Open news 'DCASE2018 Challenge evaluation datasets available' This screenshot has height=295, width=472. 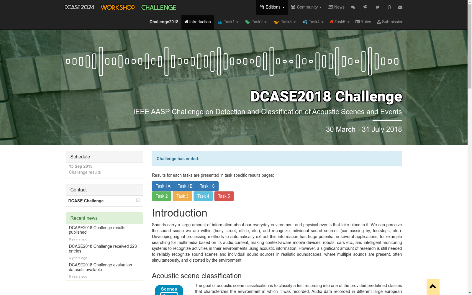(100, 267)
